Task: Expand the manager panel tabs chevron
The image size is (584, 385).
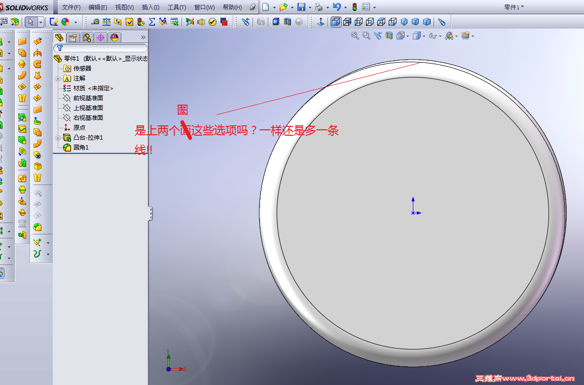Action: click(143, 38)
